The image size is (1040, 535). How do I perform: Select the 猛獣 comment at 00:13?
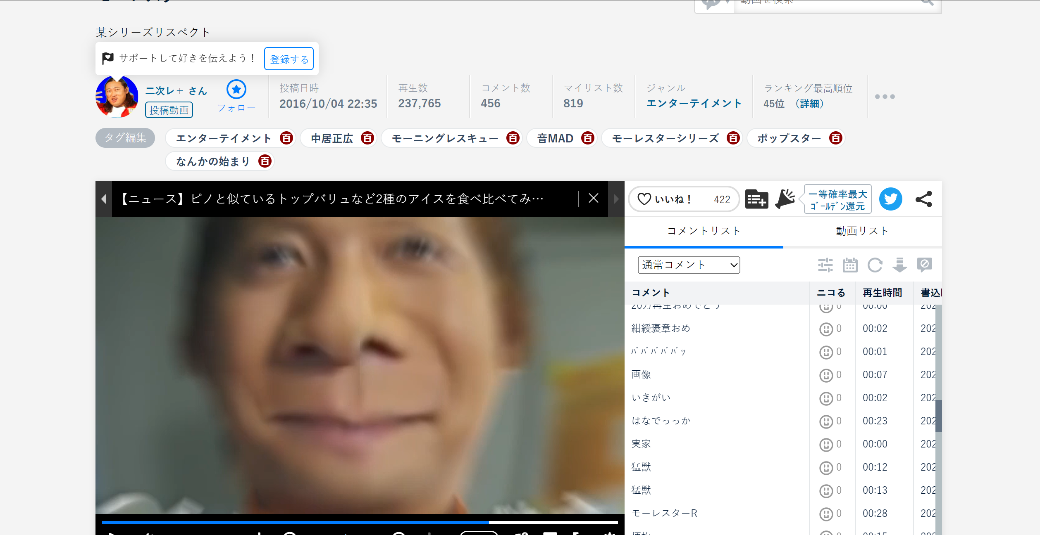[x=642, y=490]
